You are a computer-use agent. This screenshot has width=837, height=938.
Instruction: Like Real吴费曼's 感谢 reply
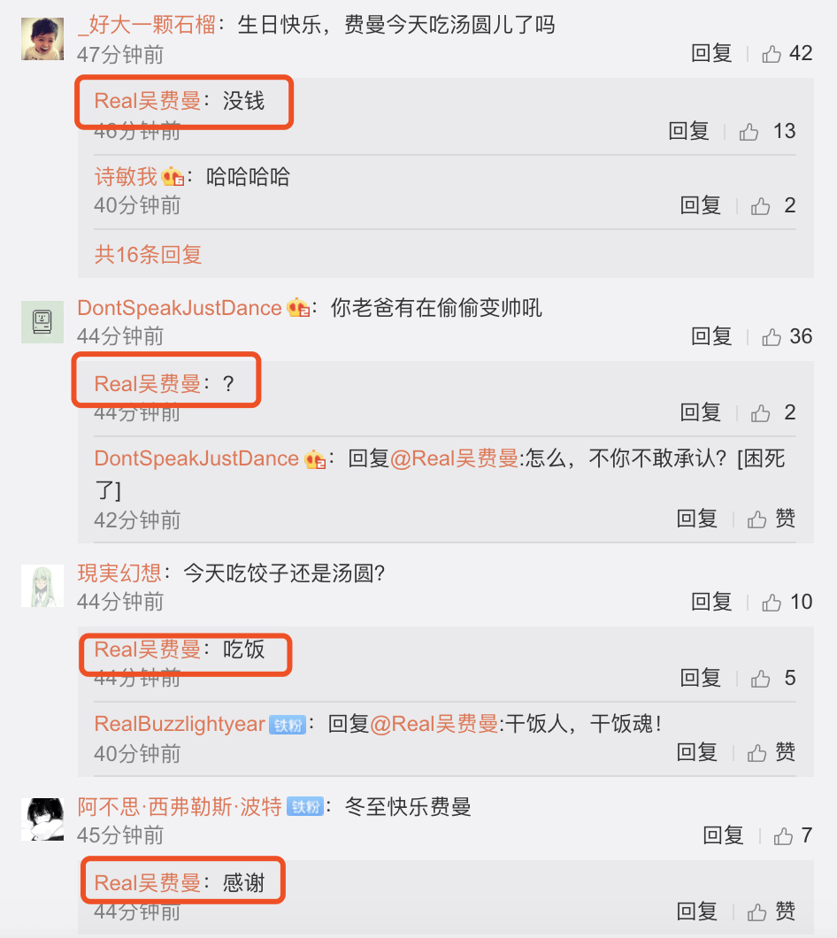(x=772, y=911)
